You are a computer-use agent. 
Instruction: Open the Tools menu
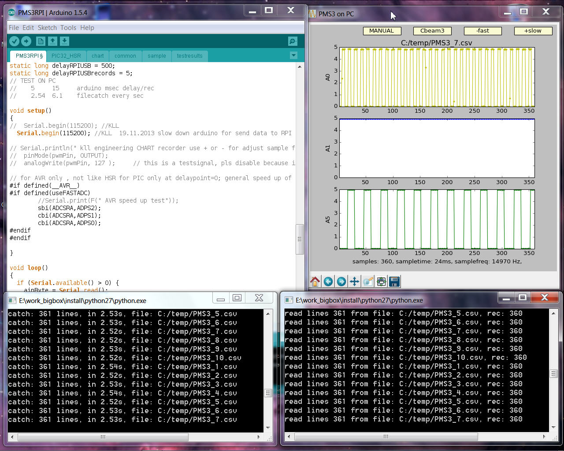click(x=68, y=27)
